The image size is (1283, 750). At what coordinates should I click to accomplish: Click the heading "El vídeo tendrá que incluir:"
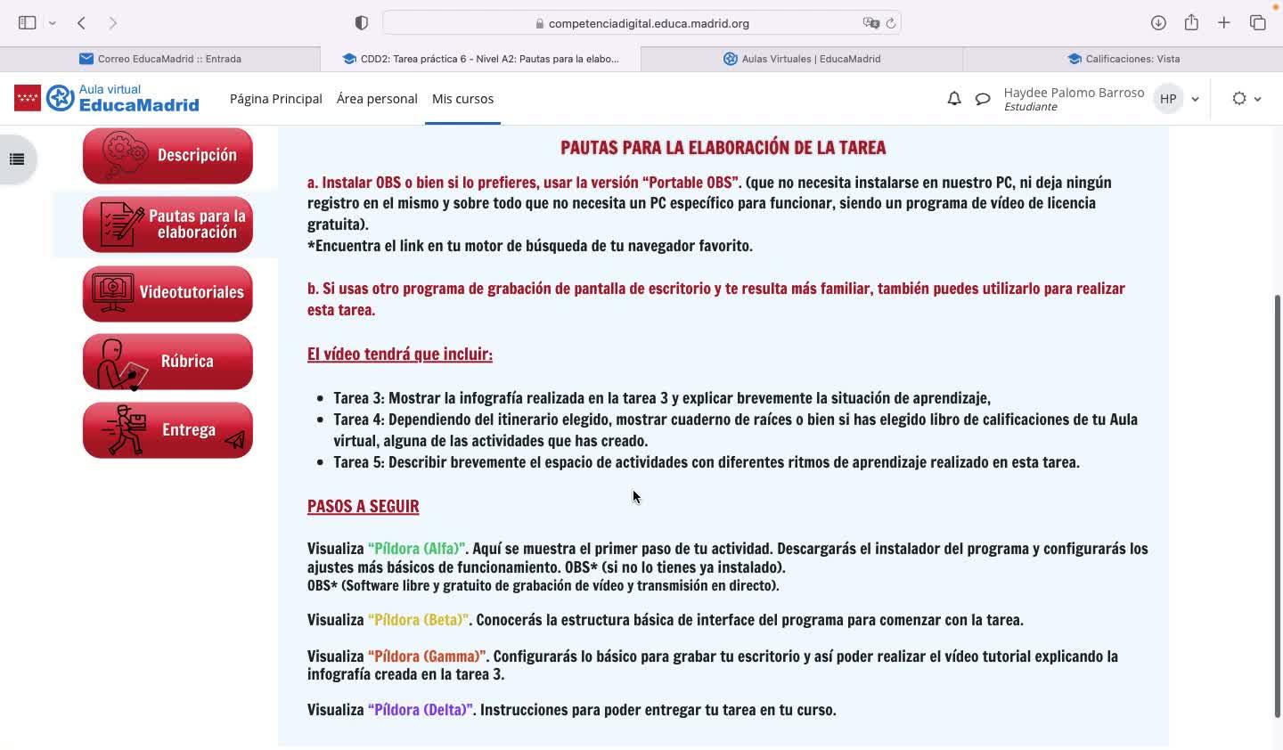point(400,355)
